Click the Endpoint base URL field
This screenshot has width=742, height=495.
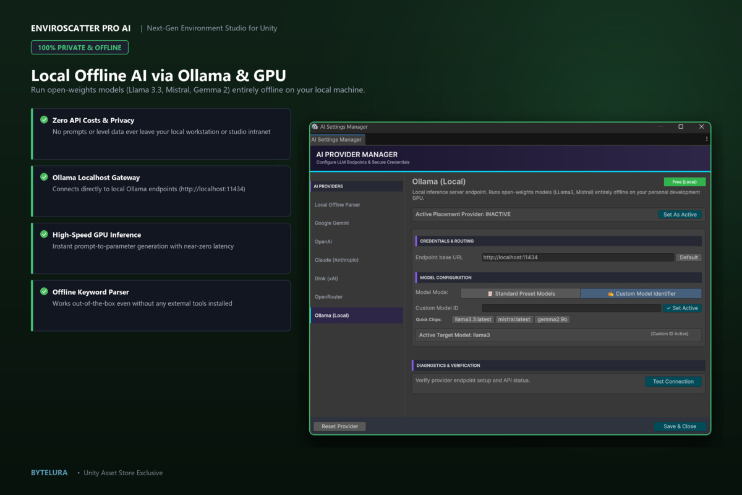[x=578, y=257]
